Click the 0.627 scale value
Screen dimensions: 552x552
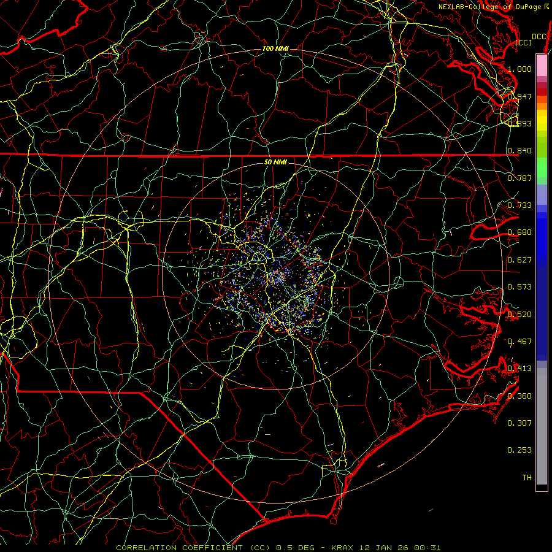(x=519, y=260)
